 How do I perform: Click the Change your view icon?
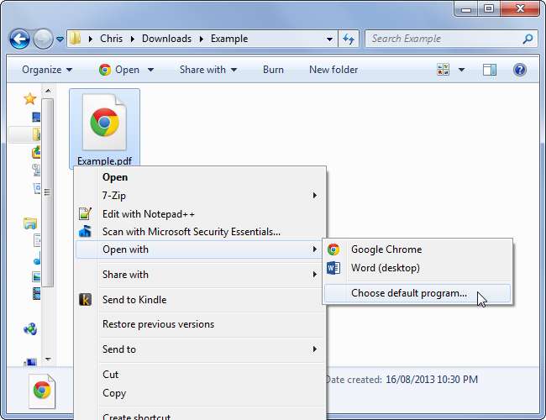click(x=443, y=70)
